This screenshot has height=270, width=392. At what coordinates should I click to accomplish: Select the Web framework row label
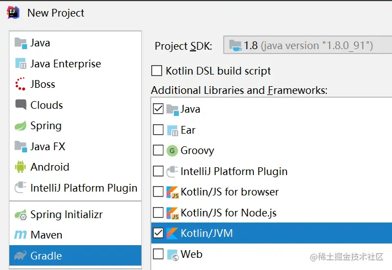pos(192,255)
